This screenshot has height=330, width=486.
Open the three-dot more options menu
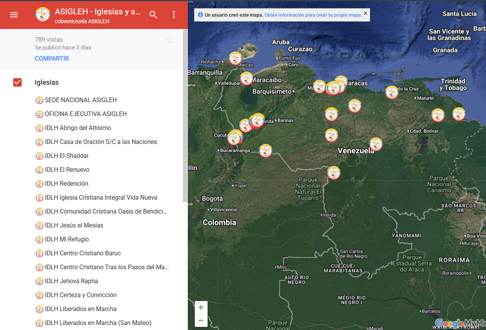click(174, 15)
